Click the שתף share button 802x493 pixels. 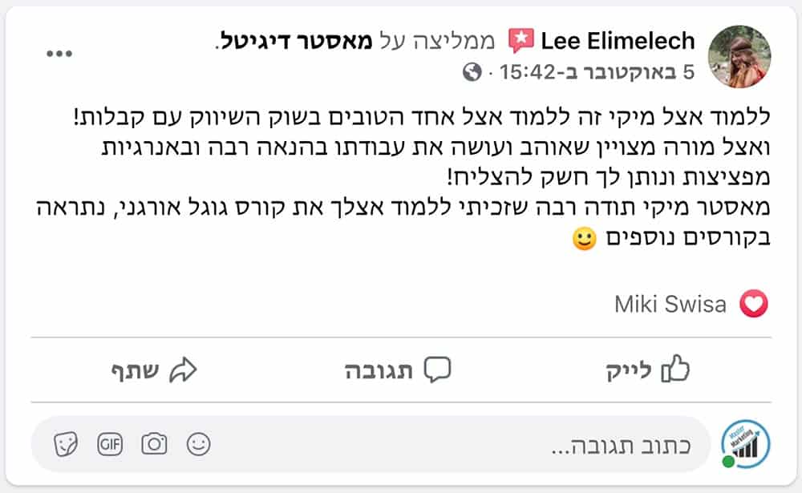[x=154, y=370]
